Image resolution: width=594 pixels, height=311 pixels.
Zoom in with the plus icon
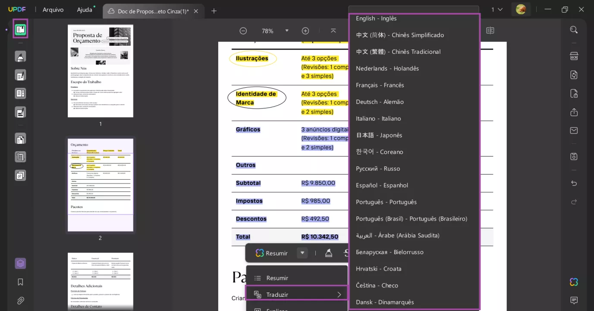click(x=305, y=31)
